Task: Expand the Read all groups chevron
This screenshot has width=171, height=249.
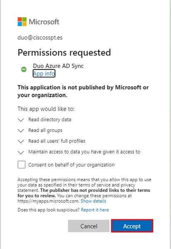Action: point(21,131)
